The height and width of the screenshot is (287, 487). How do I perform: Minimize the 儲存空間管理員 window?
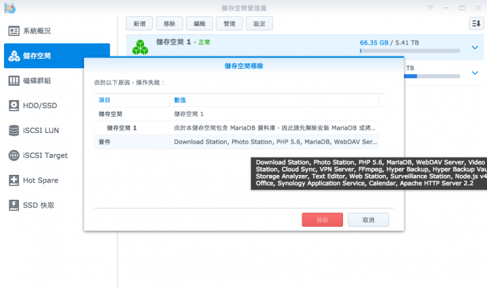(x=446, y=7)
